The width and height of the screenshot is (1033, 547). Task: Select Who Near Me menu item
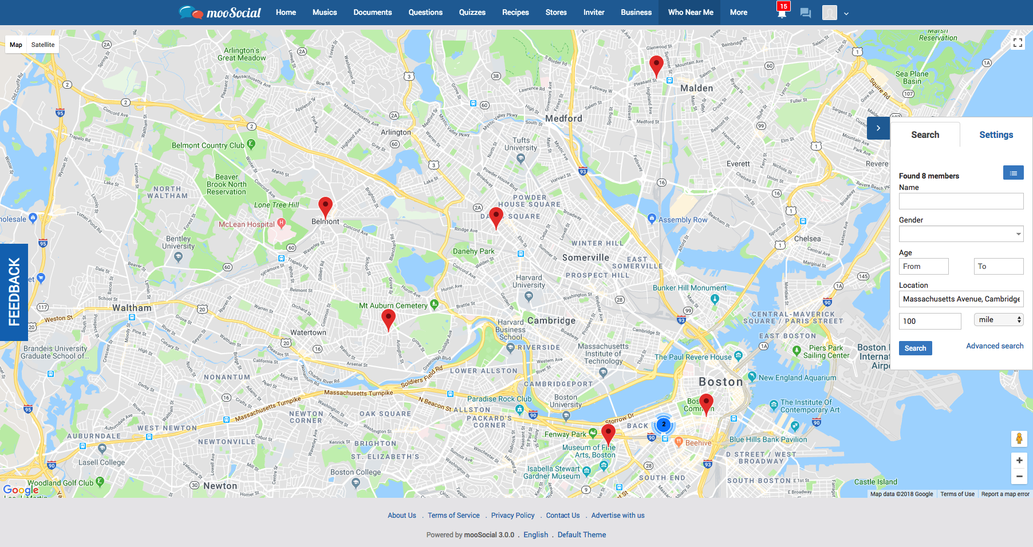point(691,12)
